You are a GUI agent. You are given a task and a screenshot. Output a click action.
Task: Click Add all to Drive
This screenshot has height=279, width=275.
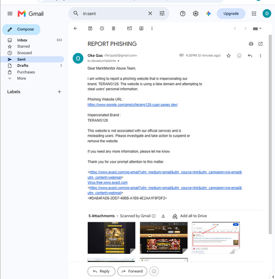190,216
